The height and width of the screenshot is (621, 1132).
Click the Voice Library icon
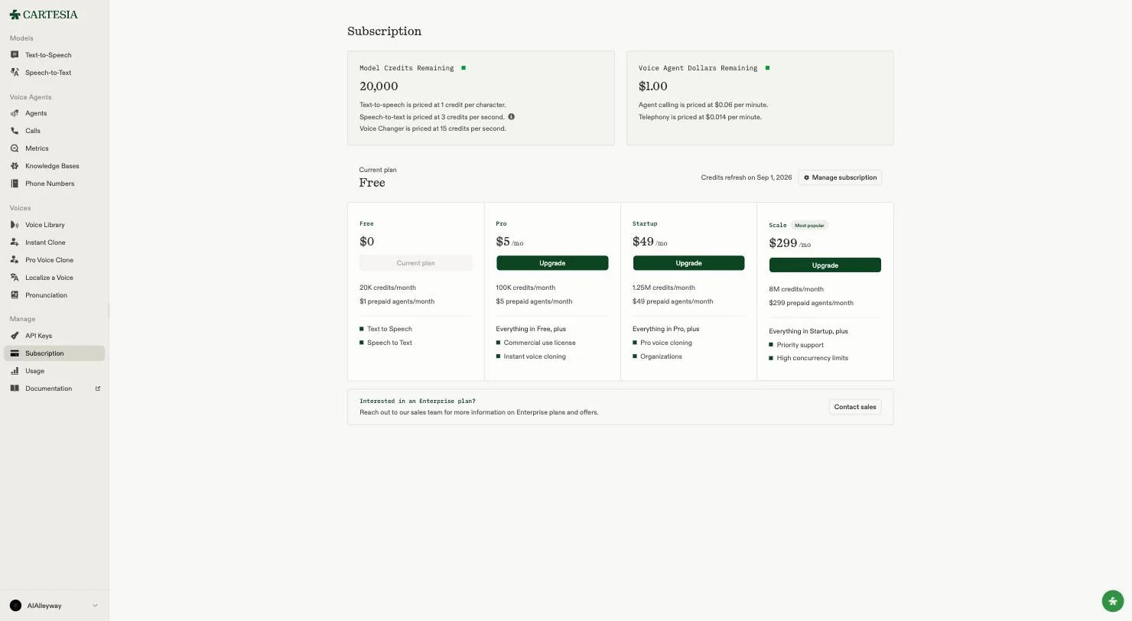pyautogui.click(x=15, y=225)
